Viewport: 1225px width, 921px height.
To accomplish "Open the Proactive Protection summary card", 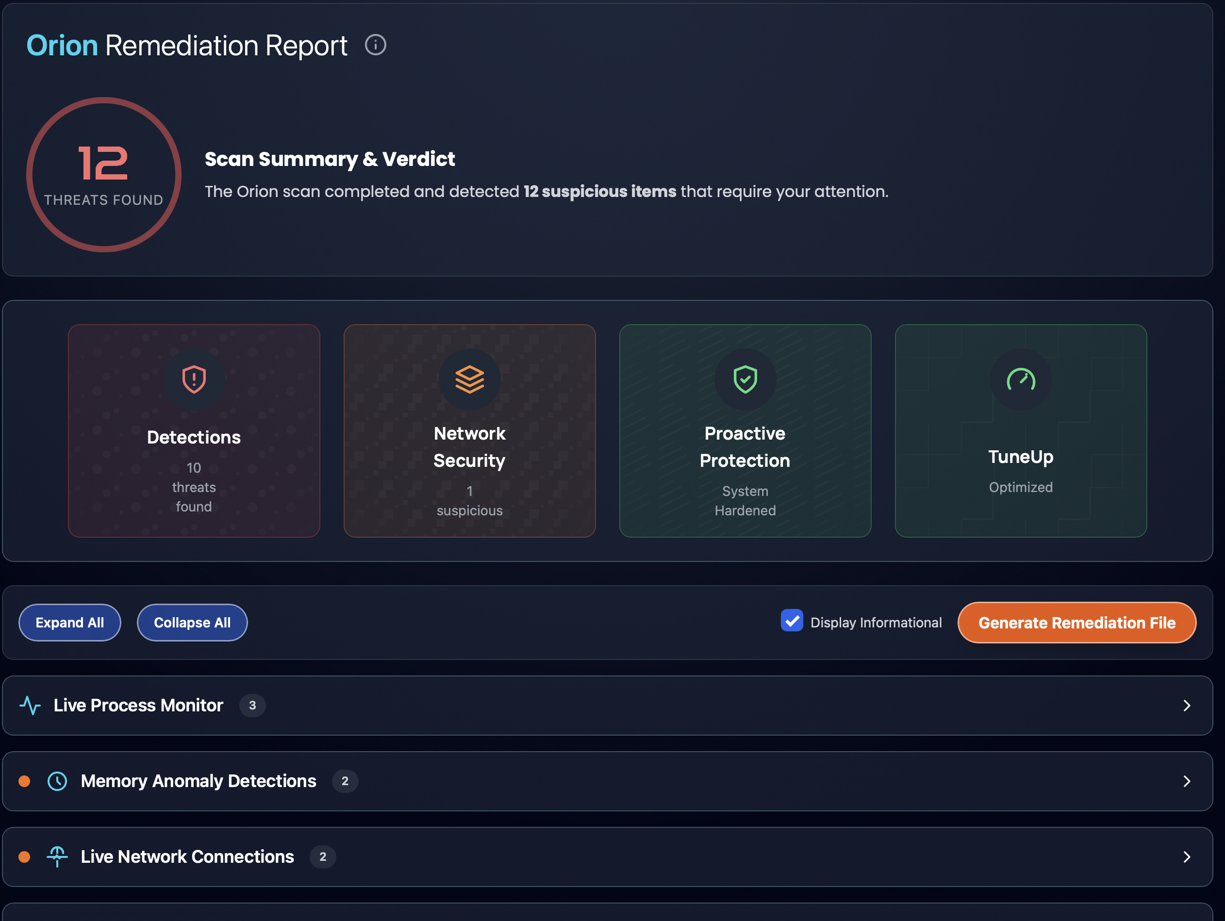I will [745, 430].
